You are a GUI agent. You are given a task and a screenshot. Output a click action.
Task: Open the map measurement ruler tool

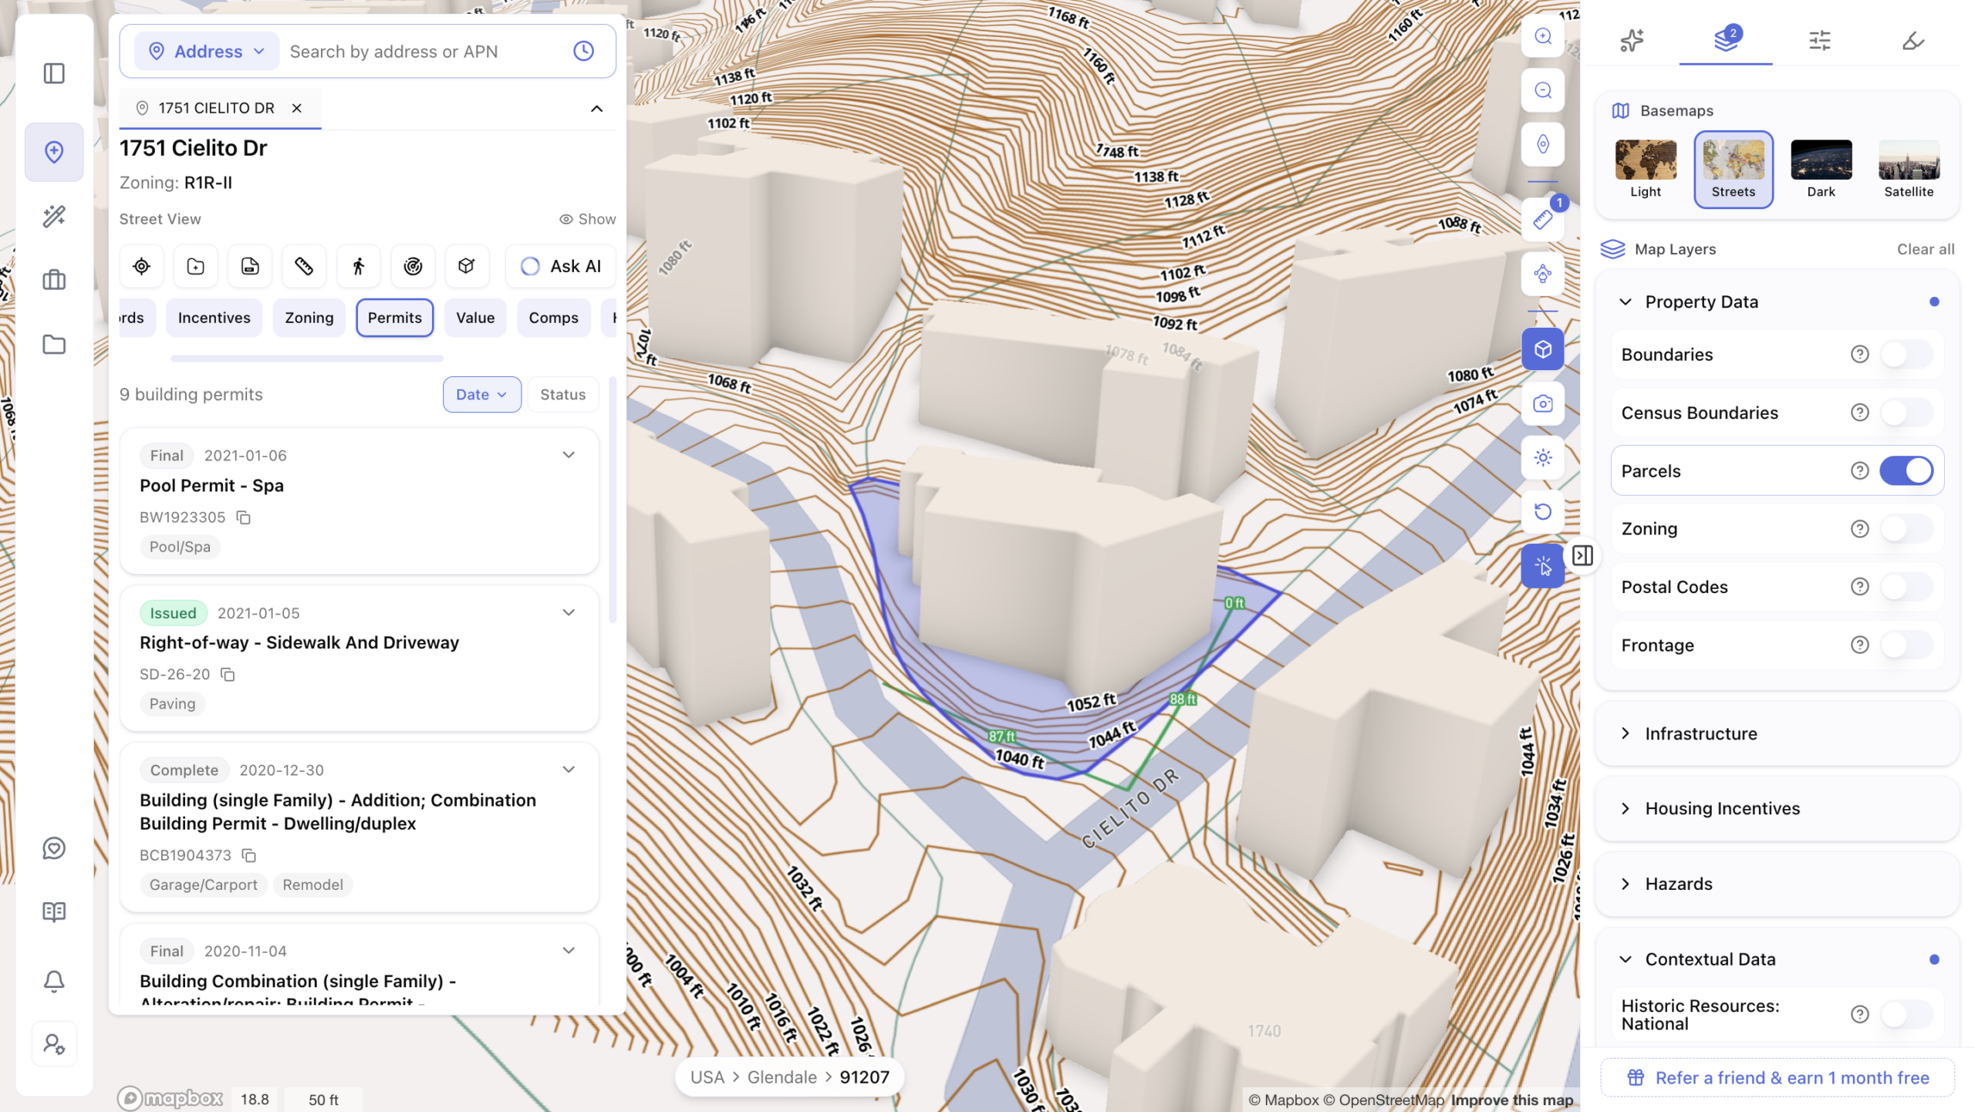1543,220
